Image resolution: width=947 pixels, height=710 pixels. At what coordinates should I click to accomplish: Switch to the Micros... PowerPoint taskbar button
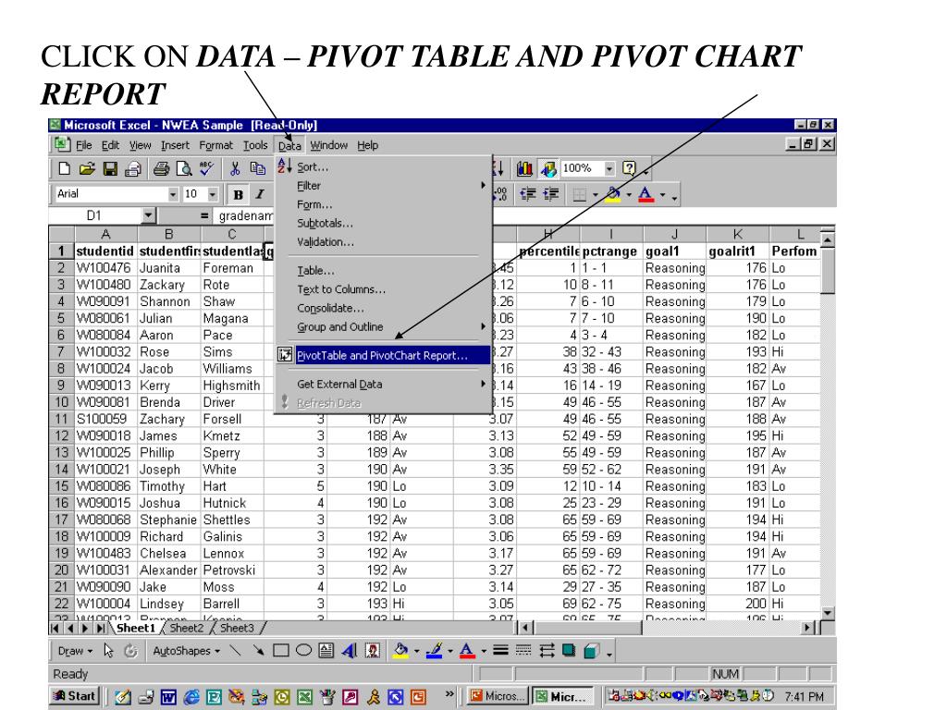click(x=498, y=696)
